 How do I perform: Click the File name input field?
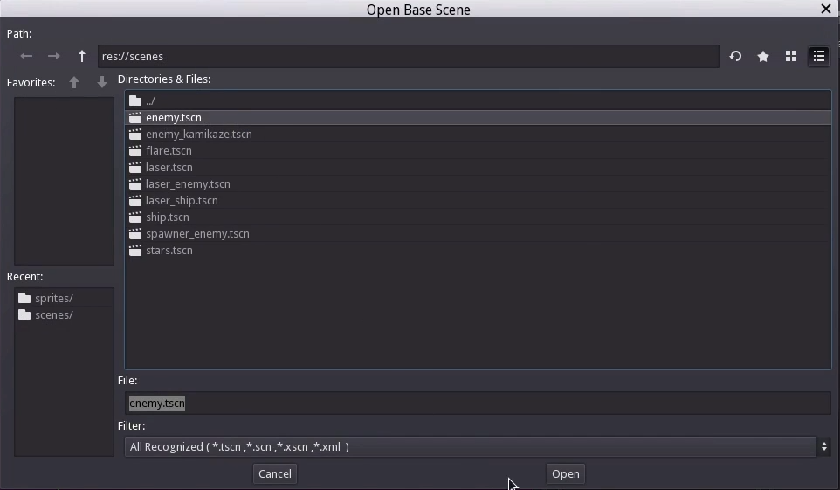478,404
